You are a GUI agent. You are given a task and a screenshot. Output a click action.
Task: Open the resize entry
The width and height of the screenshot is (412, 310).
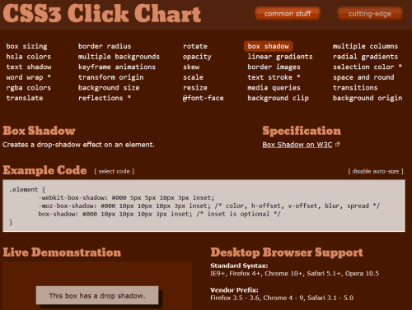195,88
